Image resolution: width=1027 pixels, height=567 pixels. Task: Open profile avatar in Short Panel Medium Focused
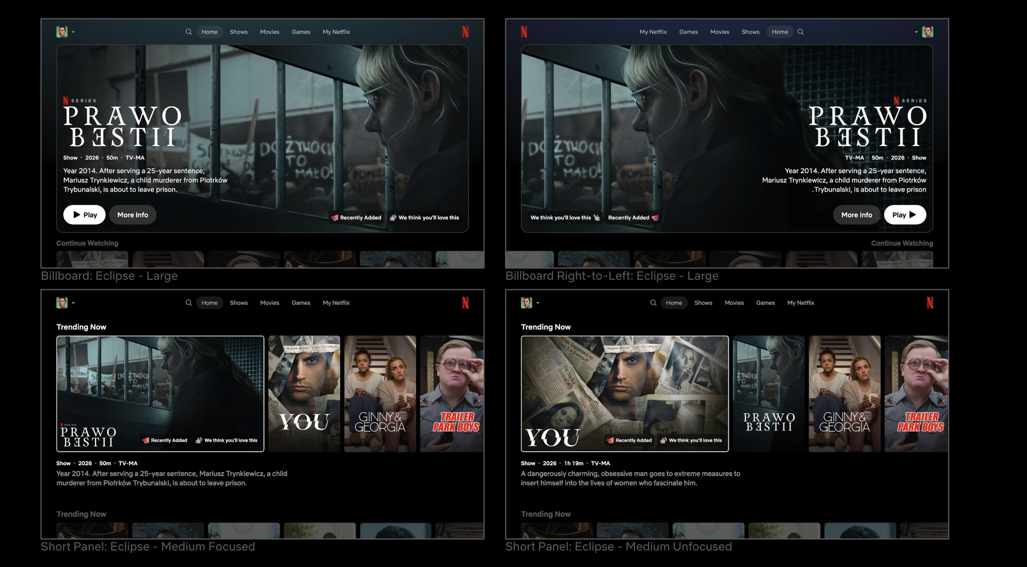point(62,302)
